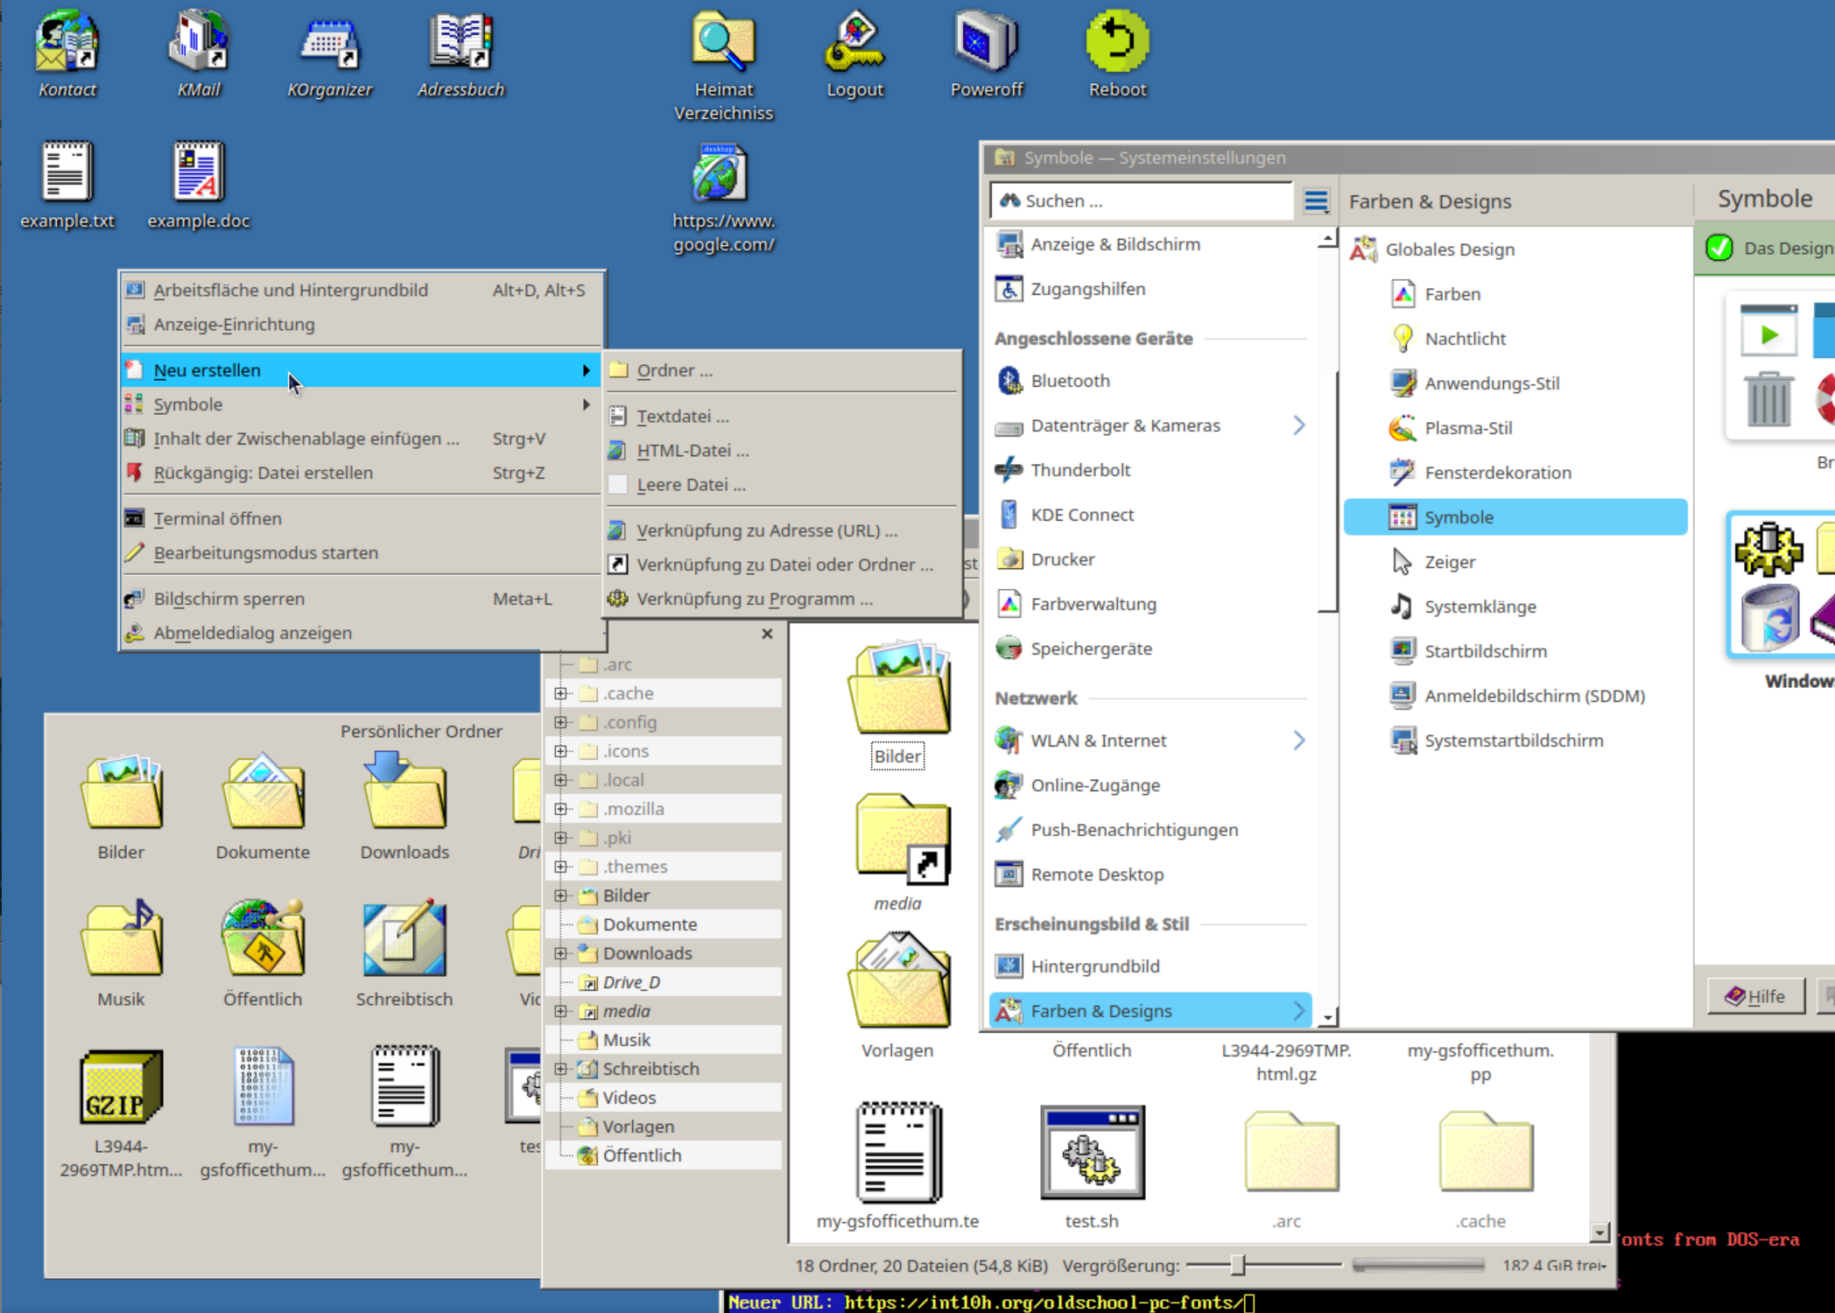Screen dimensions: 1835x1313
Task: Click the Logout desktop icon
Action: (854, 54)
